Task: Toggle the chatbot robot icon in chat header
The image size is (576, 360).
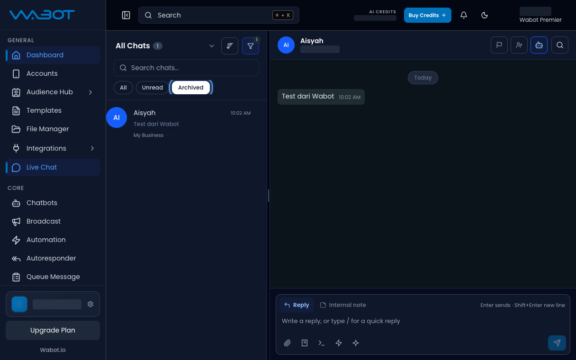Action: click(x=539, y=45)
